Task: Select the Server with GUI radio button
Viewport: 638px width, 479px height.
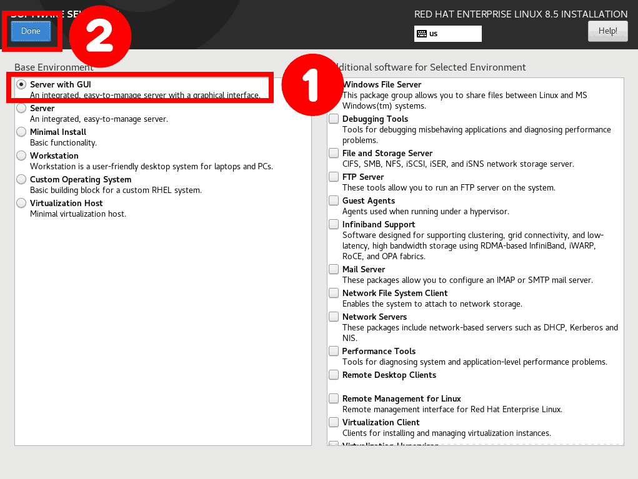Action: coord(21,84)
